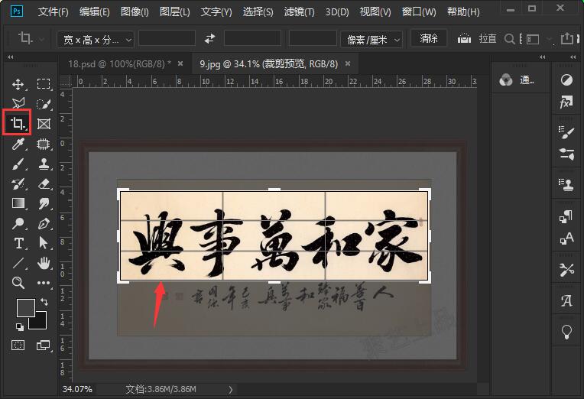Click the Clear (清除) button
Image resolution: width=584 pixels, height=399 pixels.
coord(429,38)
